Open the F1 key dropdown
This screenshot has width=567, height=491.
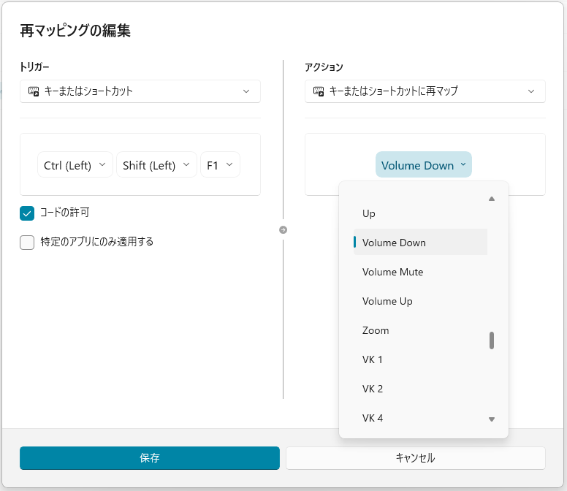pos(220,165)
